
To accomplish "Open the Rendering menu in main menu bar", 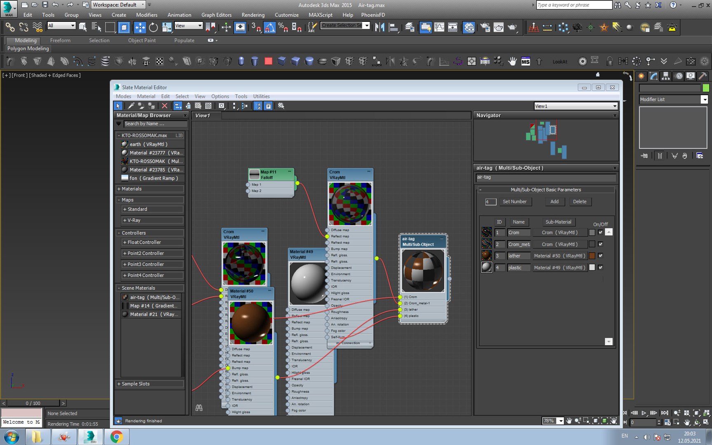I will 253,15.
